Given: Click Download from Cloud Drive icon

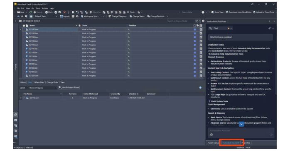Looking at the screenshot, I should tap(227, 12).
